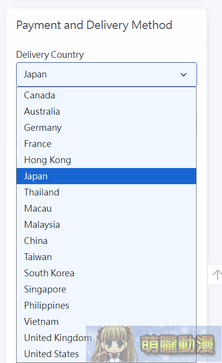Click the scroll-to-top arrow button

pyautogui.click(x=216, y=274)
